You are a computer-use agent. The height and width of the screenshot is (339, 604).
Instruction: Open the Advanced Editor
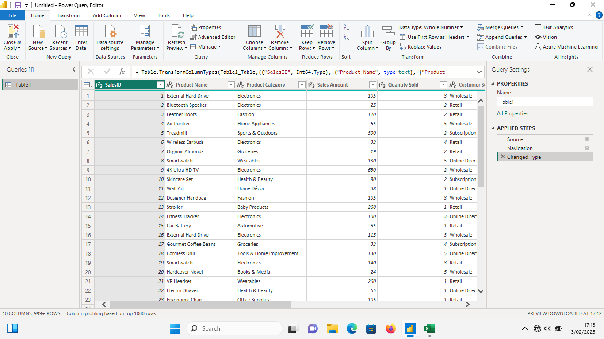point(213,37)
